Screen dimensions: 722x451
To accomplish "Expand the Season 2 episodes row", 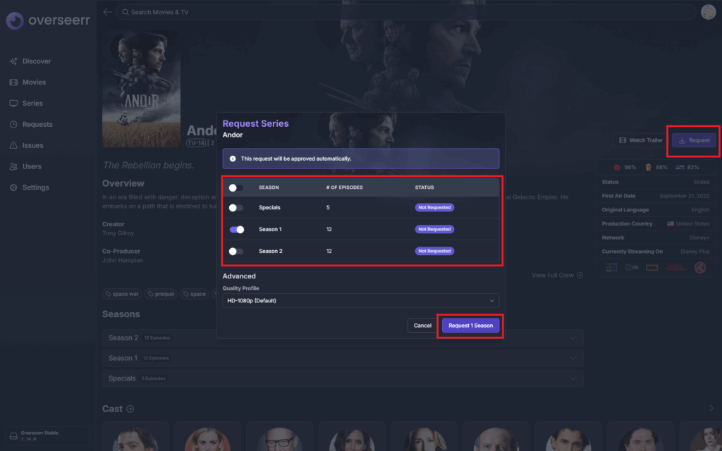I will [343, 338].
